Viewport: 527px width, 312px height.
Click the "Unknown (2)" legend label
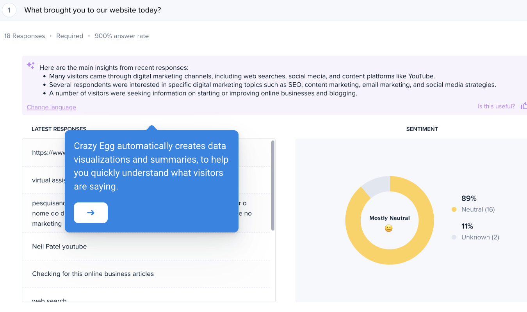pos(480,237)
